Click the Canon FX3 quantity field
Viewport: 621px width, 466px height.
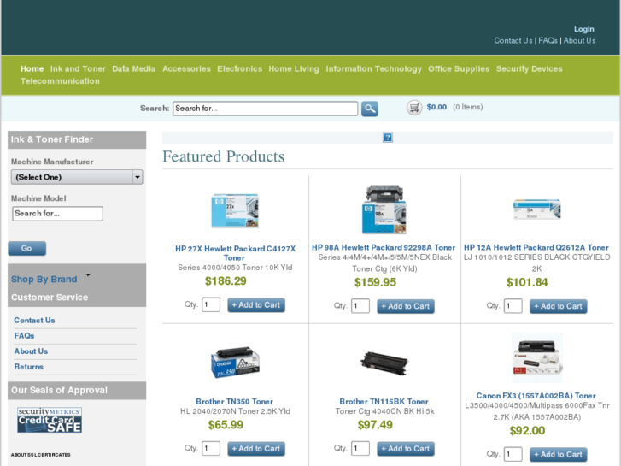tap(513, 454)
